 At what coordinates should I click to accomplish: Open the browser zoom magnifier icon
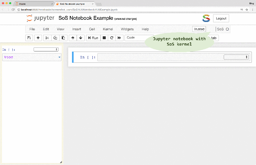pyautogui.click(x=242, y=10)
